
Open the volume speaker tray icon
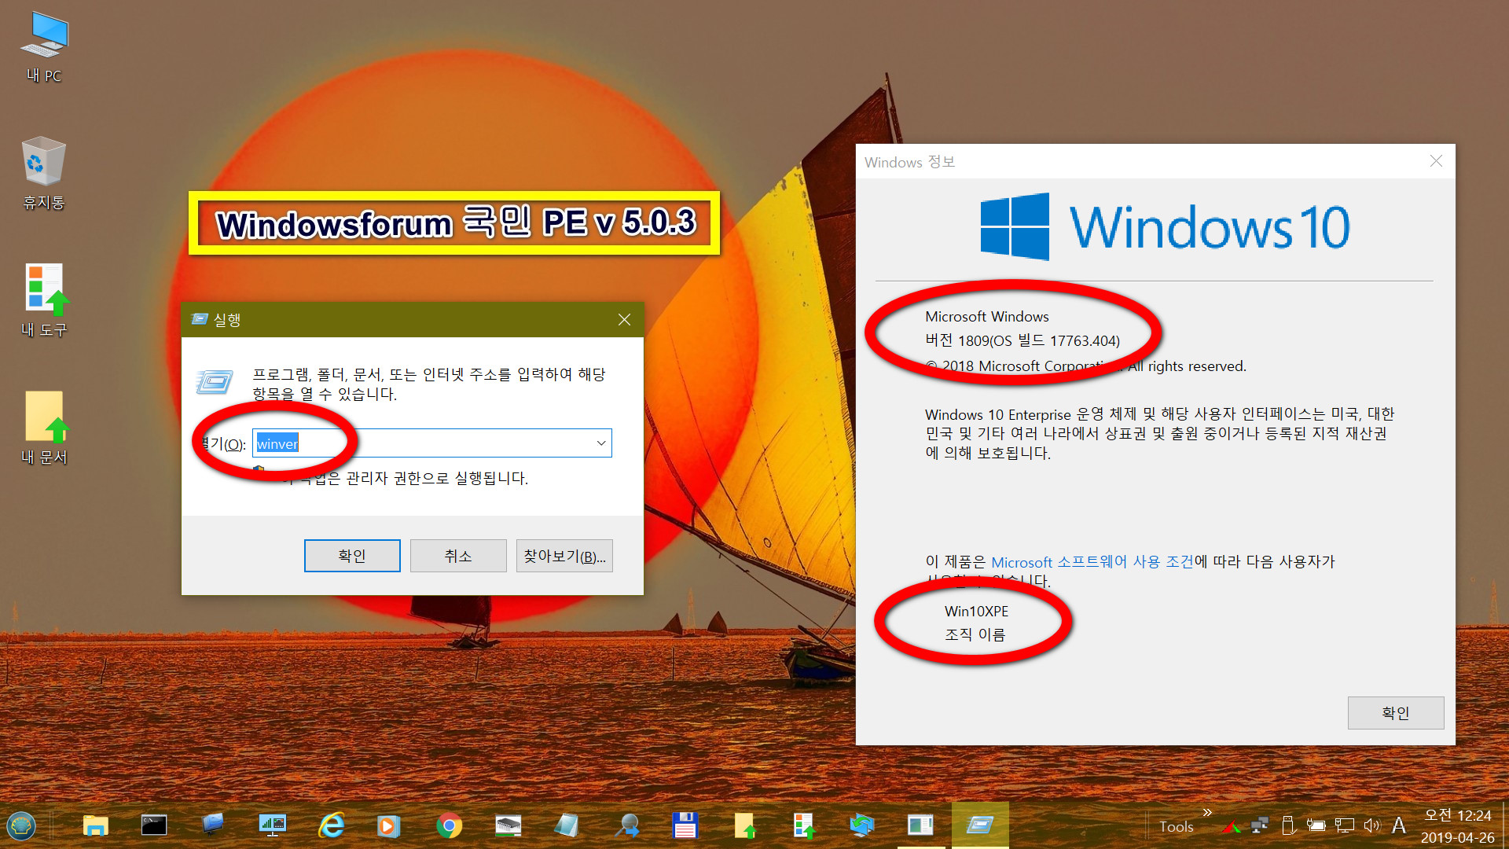(x=1372, y=825)
